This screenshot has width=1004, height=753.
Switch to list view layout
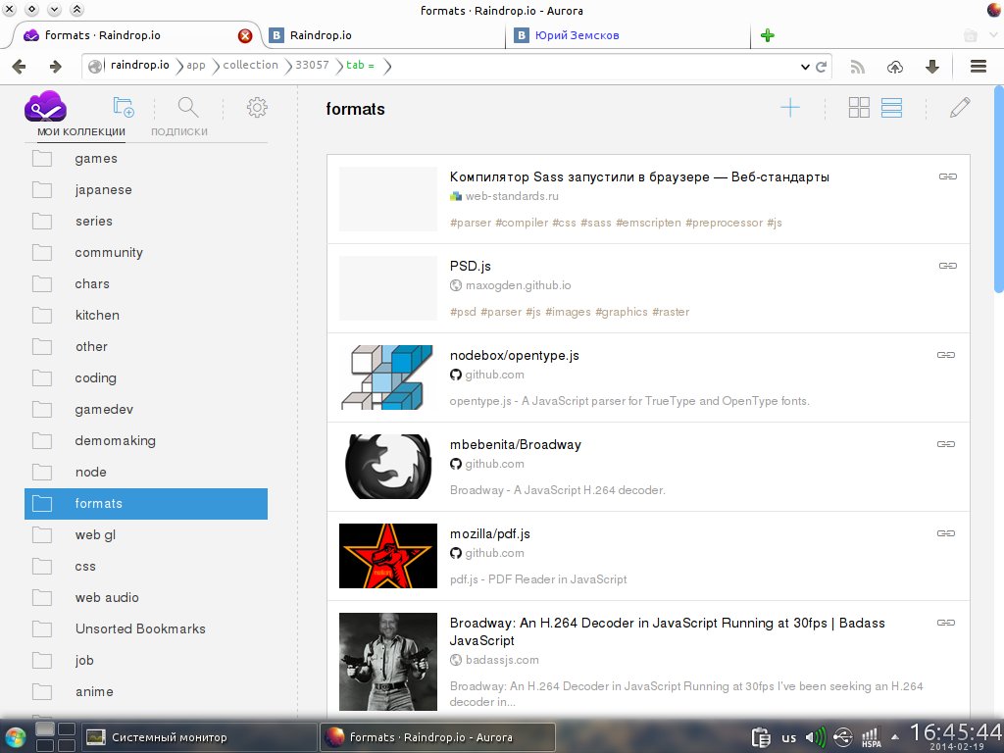(891, 108)
